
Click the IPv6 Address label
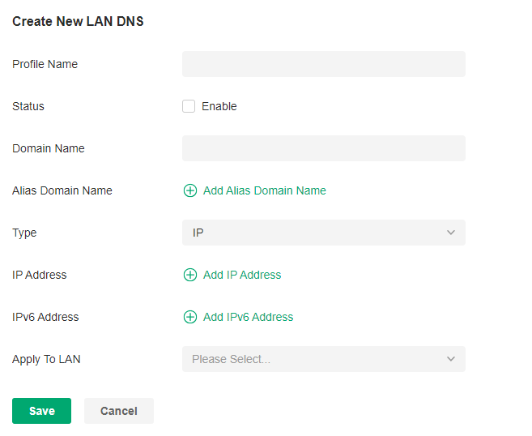[45, 317]
